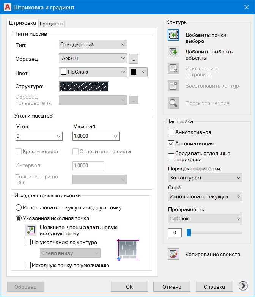
Task: Click the browse button beside 'Образец пользователя'
Action: (133, 100)
